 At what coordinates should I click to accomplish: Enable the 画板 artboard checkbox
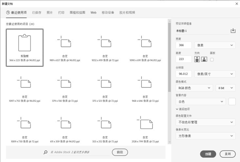(x=212, y=60)
